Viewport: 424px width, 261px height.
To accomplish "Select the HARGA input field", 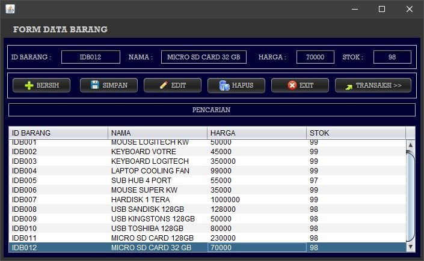I will tap(315, 57).
